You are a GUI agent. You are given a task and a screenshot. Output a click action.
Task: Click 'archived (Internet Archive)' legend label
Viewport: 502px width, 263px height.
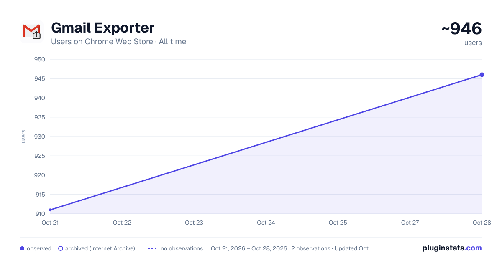click(100, 248)
